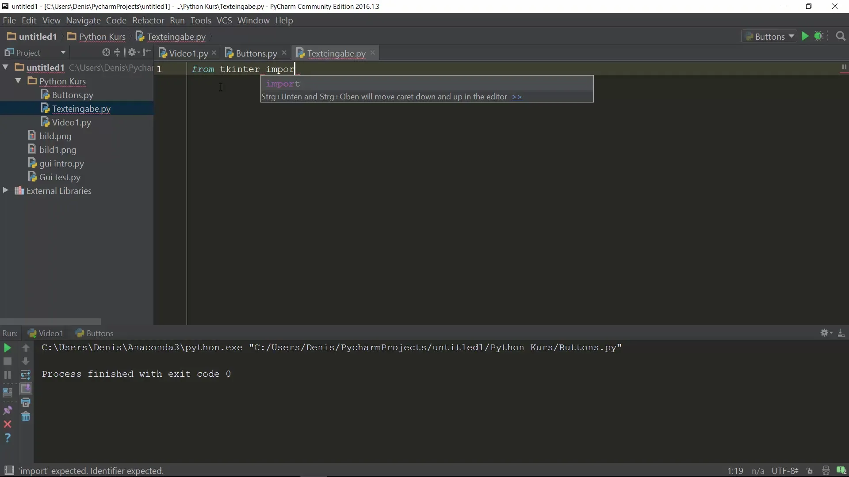Click the read-only lock icon
The image size is (849, 477).
point(809,471)
